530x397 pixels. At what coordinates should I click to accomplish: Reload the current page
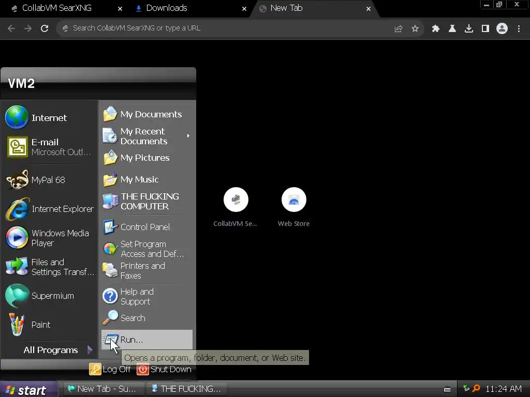pyautogui.click(x=45, y=28)
